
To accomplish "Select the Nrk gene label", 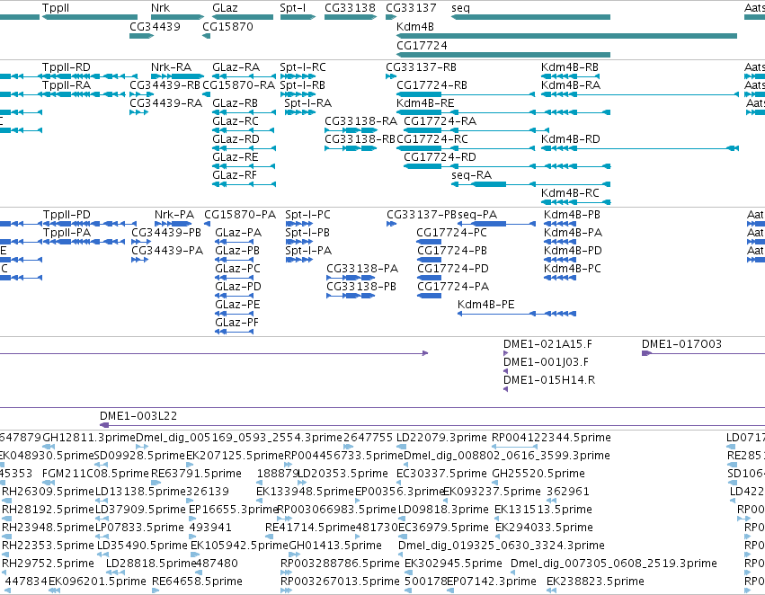I will click(x=161, y=8).
